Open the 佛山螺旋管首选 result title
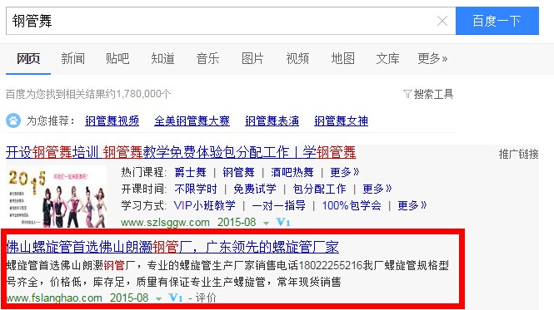This screenshot has width=554, height=310. tap(172, 247)
